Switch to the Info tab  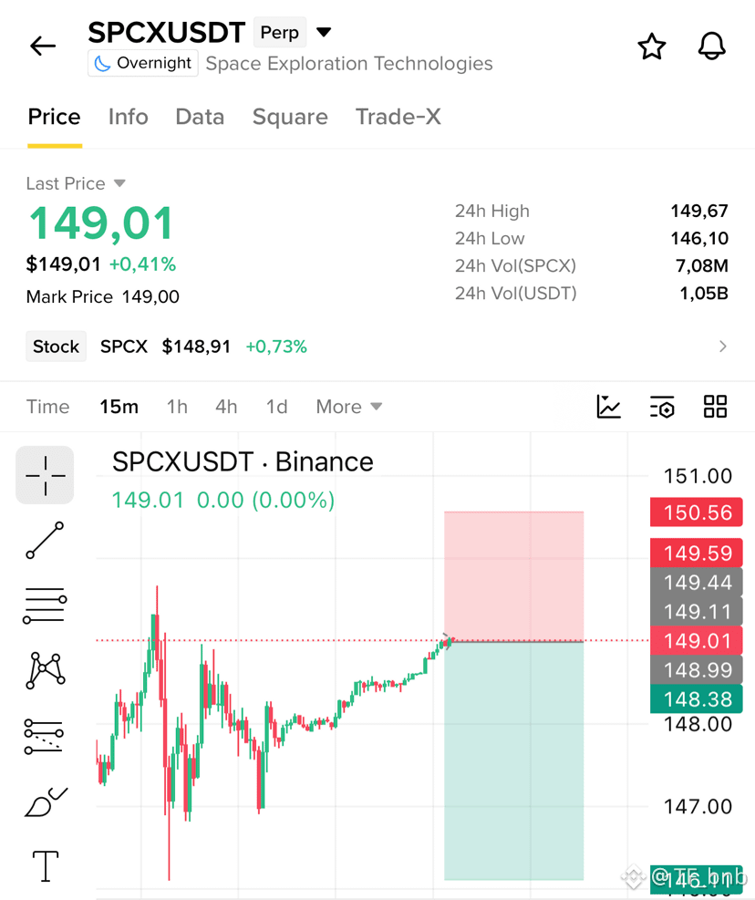pos(128,117)
